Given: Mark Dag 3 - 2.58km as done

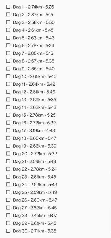Looking at the screenshot, I should [8, 22].
